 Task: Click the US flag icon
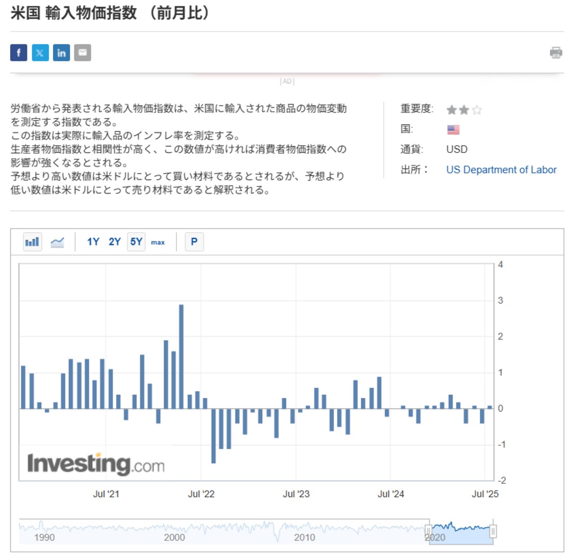point(453,129)
